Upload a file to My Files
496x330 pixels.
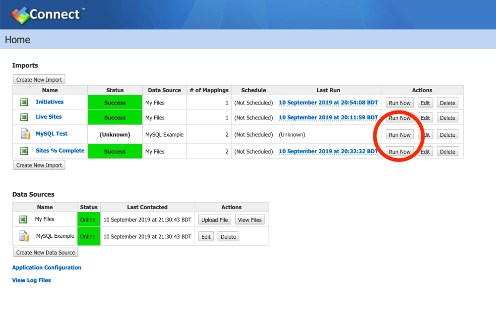click(x=214, y=220)
